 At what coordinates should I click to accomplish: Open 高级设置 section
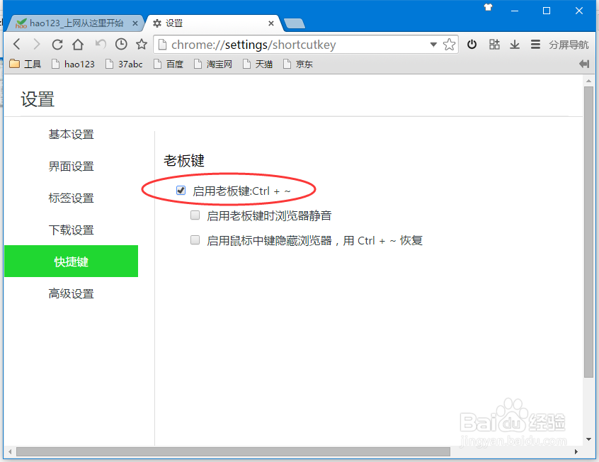pyautogui.click(x=71, y=293)
